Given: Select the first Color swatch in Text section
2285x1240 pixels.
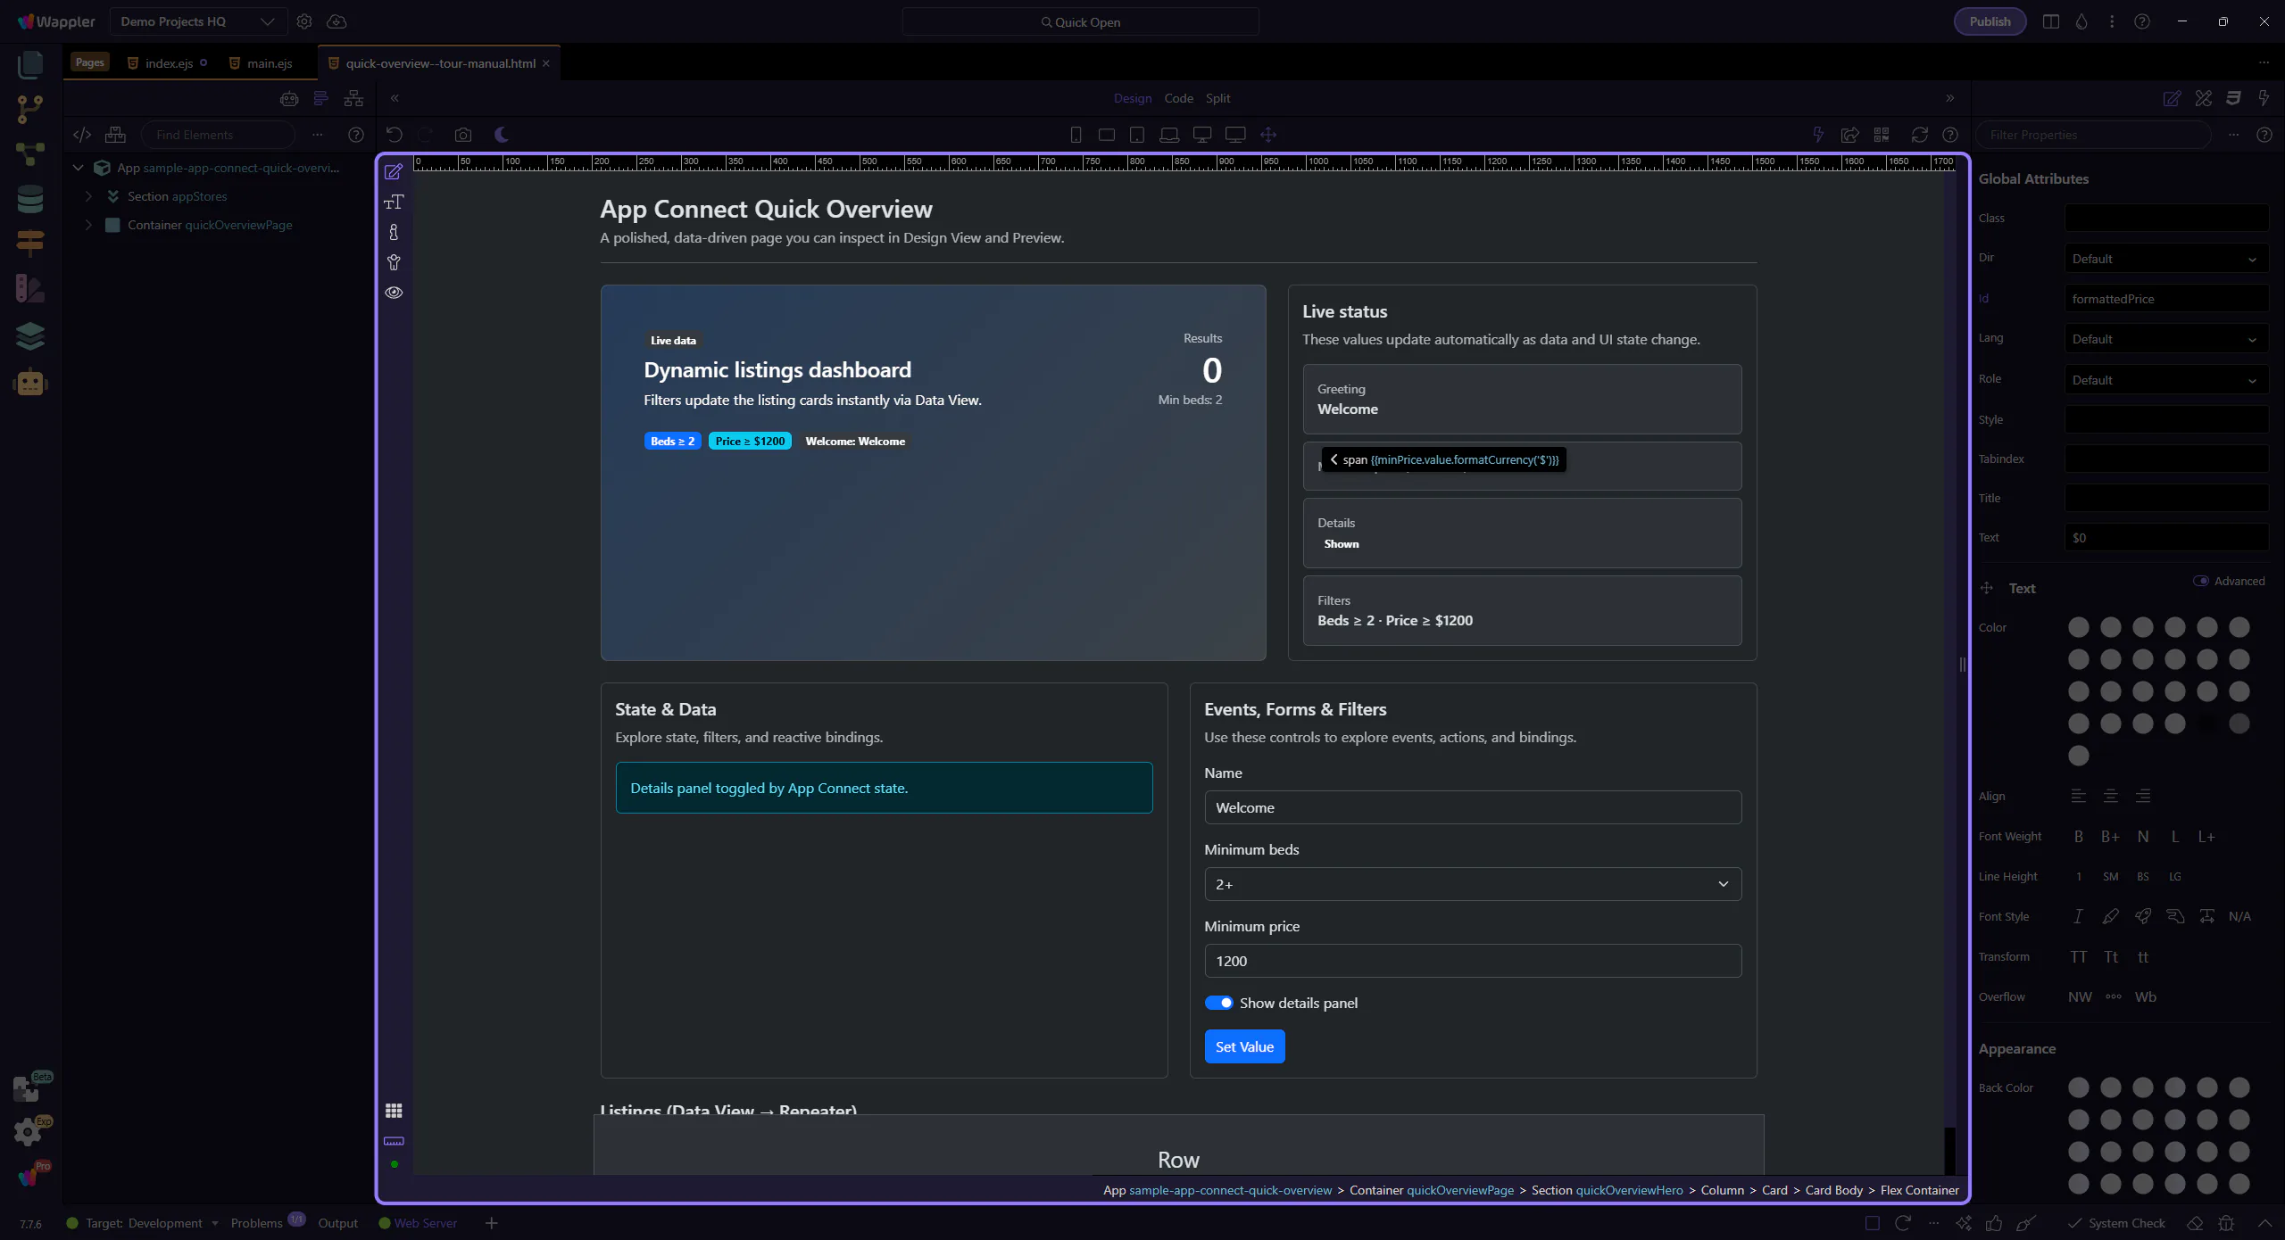Looking at the screenshot, I should [x=2079, y=627].
